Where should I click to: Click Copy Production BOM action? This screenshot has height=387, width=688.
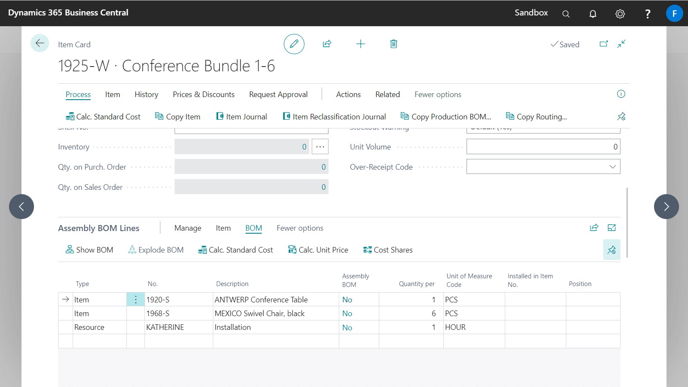click(x=445, y=117)
